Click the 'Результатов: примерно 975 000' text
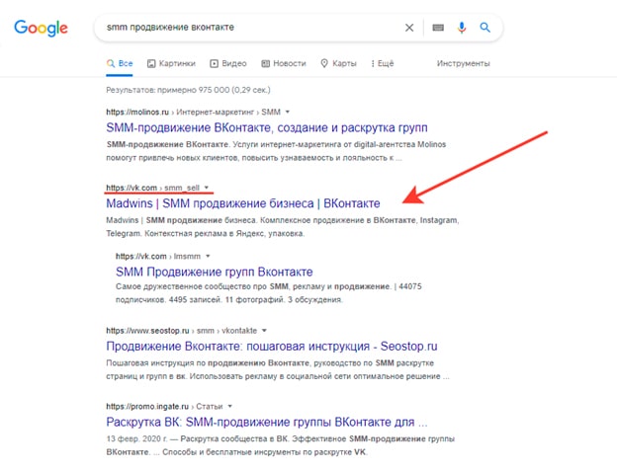 point(188,90)
